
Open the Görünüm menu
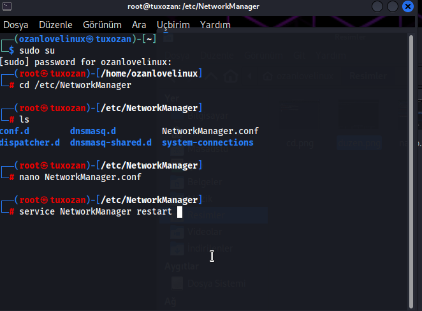(102, 25)
